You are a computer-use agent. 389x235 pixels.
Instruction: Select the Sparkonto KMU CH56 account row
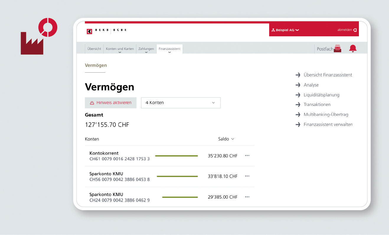tap(119, 176)
